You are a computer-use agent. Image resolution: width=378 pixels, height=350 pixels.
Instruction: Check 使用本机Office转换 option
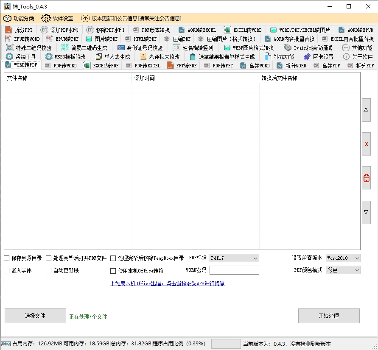click(113, 271)
